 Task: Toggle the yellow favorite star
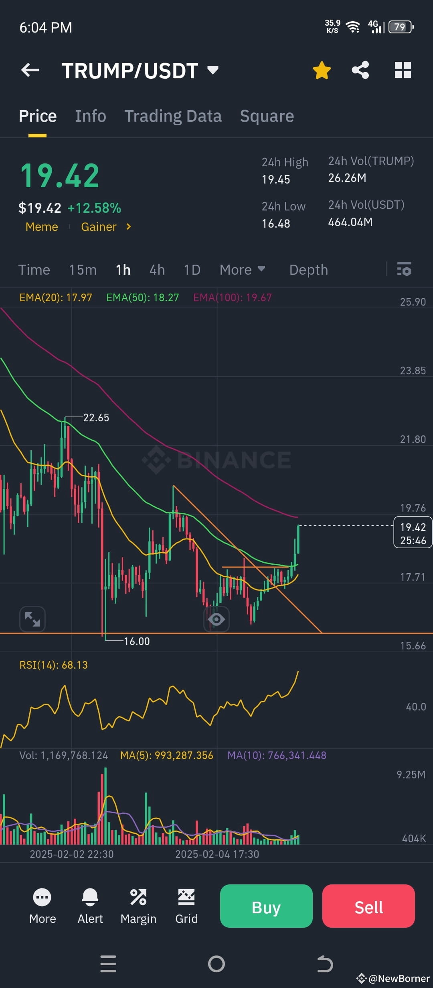(x=322, y=70)
